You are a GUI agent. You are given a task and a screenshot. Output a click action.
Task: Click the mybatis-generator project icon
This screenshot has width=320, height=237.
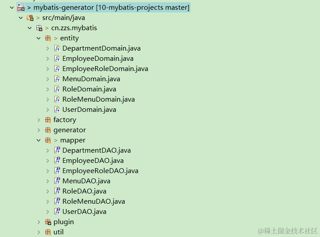[x=21, y=8]
